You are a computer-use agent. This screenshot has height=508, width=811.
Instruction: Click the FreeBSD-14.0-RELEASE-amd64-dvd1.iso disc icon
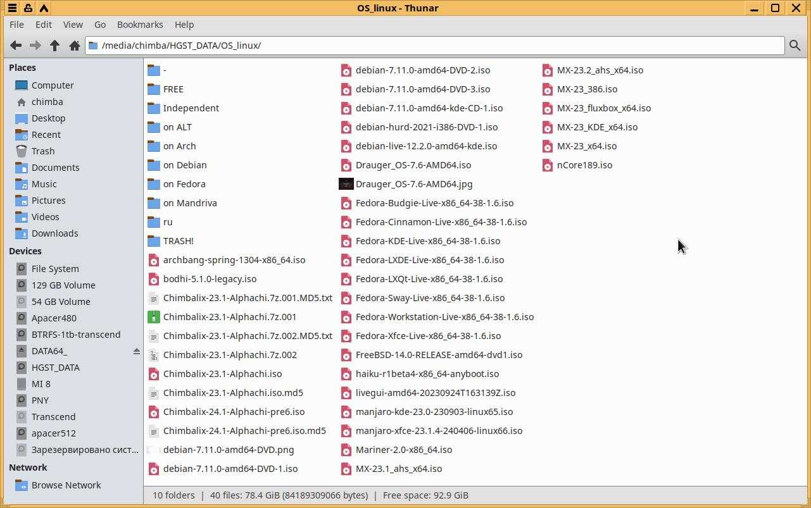346,355
